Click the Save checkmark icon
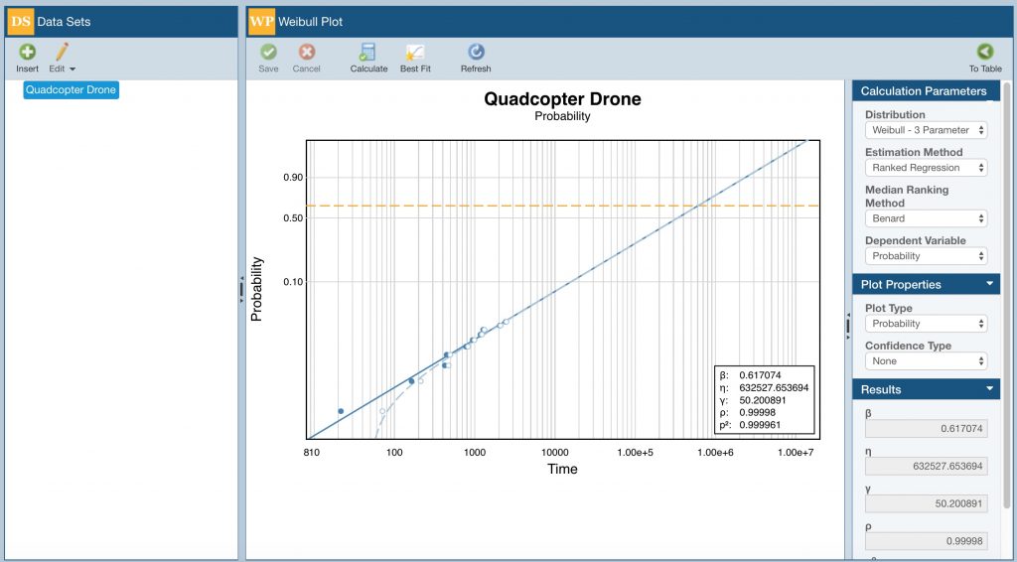This screenshot has width=1017, height=562. pos(268,52)
